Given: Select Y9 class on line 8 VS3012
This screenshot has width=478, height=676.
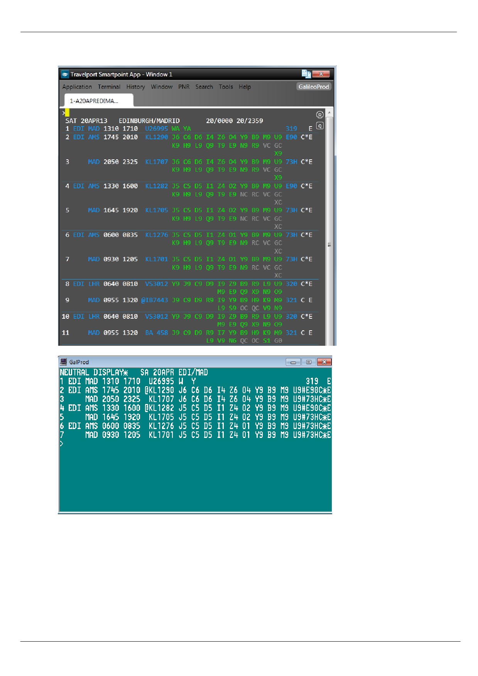Looking at the screenshot, I should (x=176, y=284).
